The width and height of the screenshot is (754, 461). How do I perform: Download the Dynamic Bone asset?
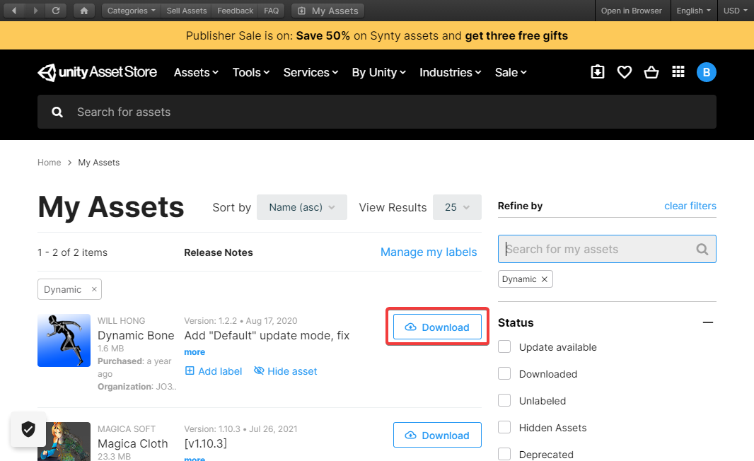pyautogui.click(x=437, y=327)
